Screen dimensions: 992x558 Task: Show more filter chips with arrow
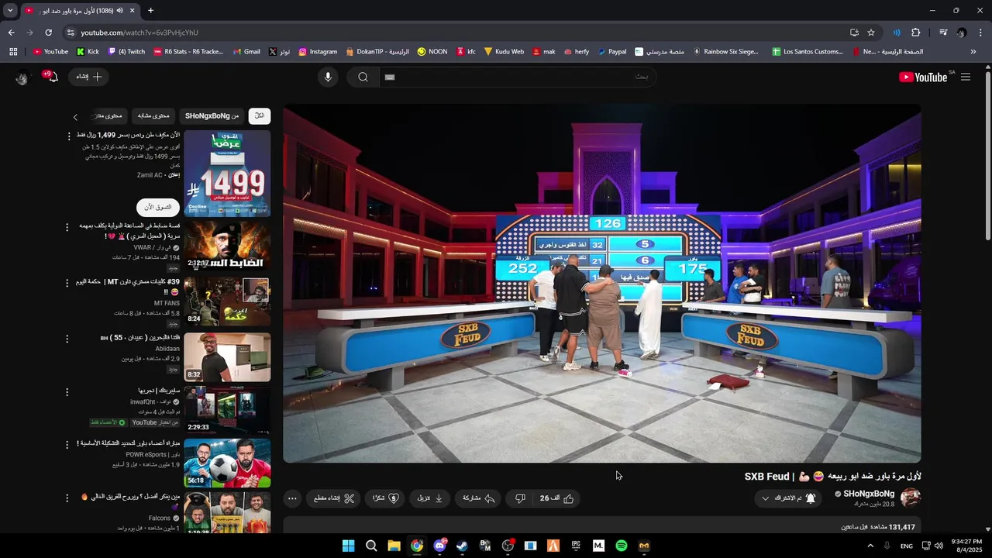click(x=75, y=117)
